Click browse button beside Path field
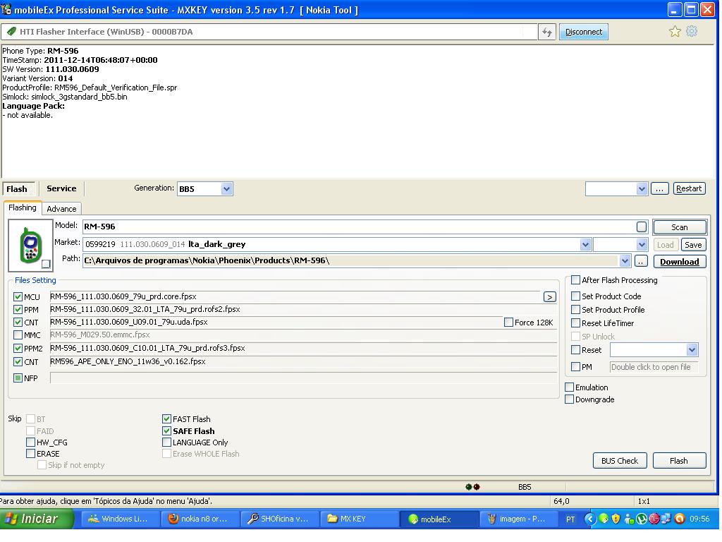722x542 pixels. pos(641,261)
